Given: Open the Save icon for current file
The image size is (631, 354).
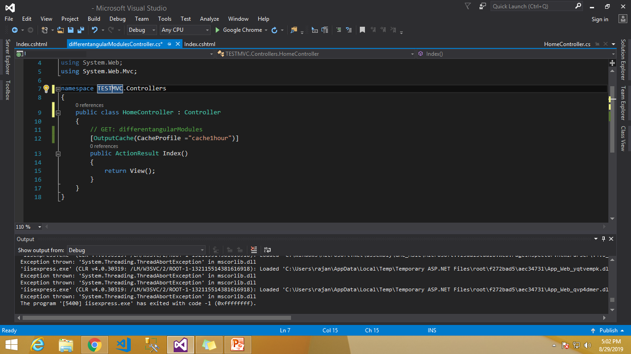Looking at the screenshot, I should (x=71, y=30).
